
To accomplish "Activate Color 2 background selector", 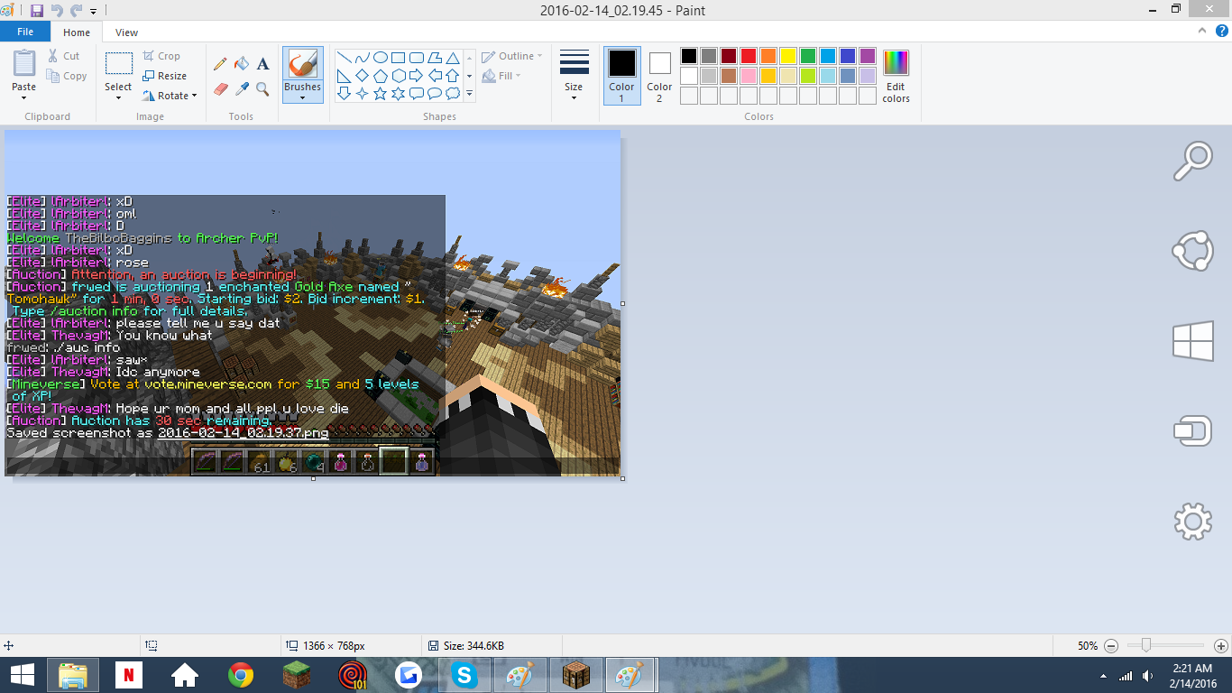I will tap(659, 75).
